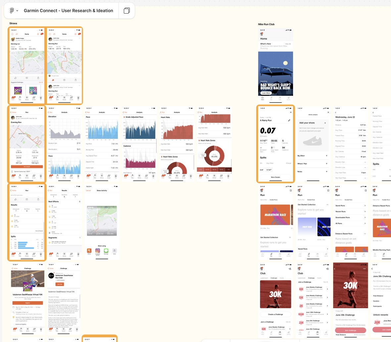Click the Strava share icon in Share Activity frame

89,251
